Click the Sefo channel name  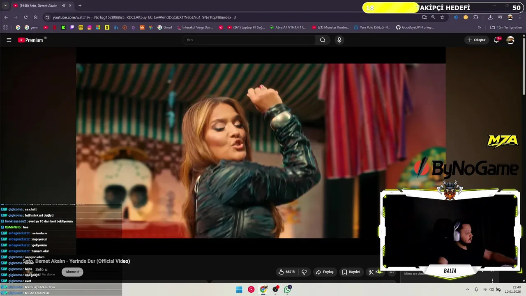click(x=39, y=270)
